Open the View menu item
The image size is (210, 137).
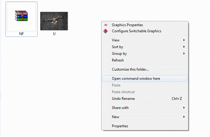coord(116,40)
